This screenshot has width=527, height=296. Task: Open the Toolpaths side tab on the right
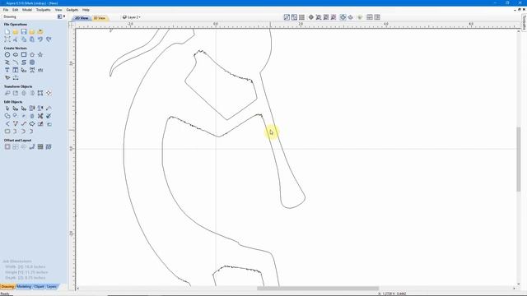(524, 22)
